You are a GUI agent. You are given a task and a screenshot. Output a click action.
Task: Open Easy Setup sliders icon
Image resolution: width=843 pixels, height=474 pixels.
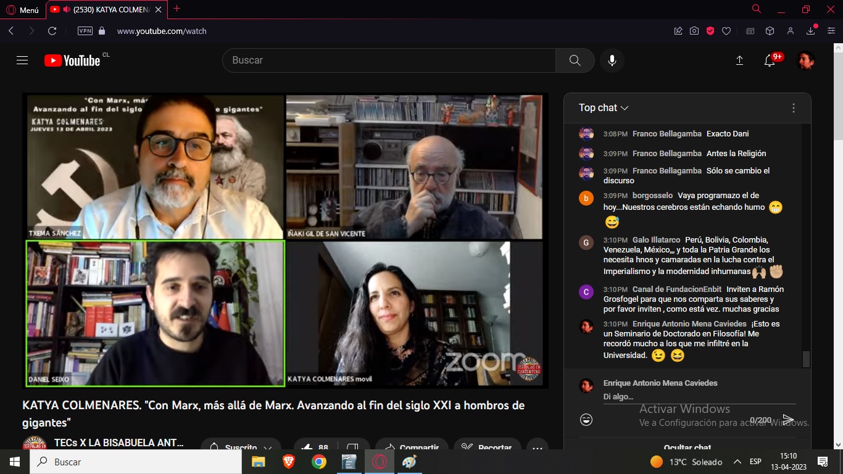831,31
